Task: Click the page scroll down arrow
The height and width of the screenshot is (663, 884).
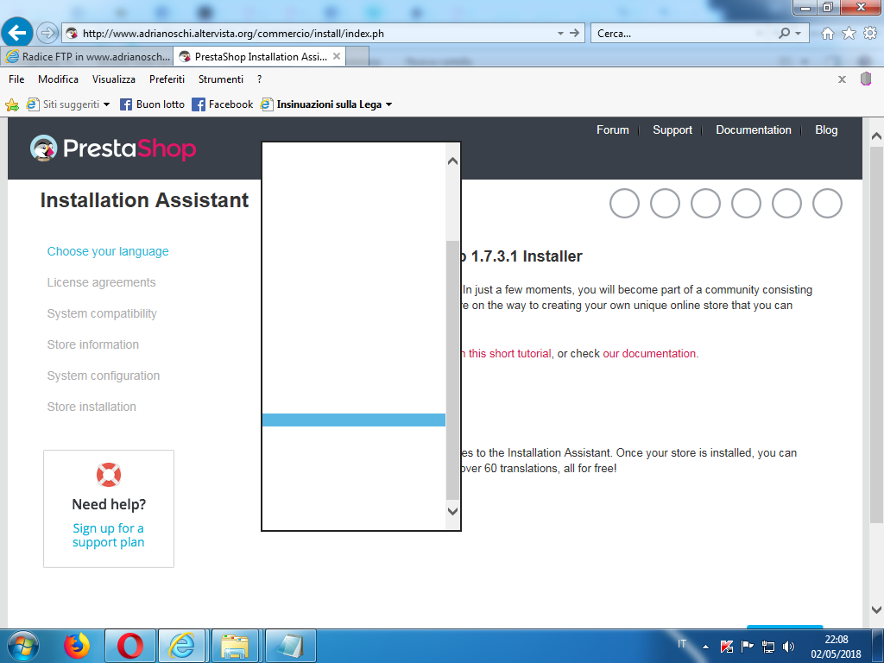Action: coord(876,609)
